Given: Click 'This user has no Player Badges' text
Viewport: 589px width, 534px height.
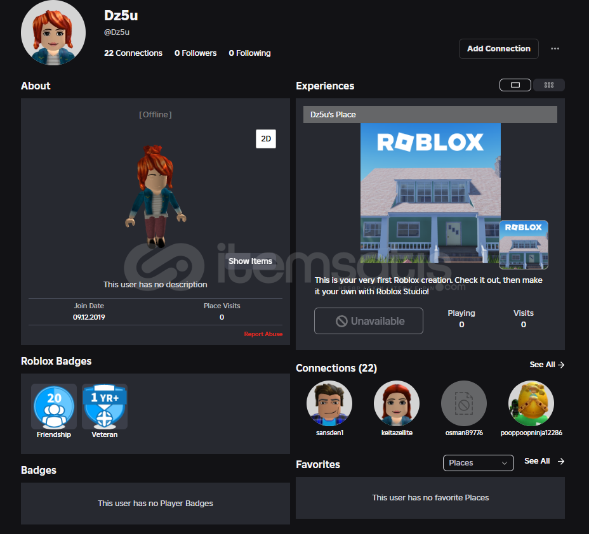Looking at the screenshot, I should (155, 503).
